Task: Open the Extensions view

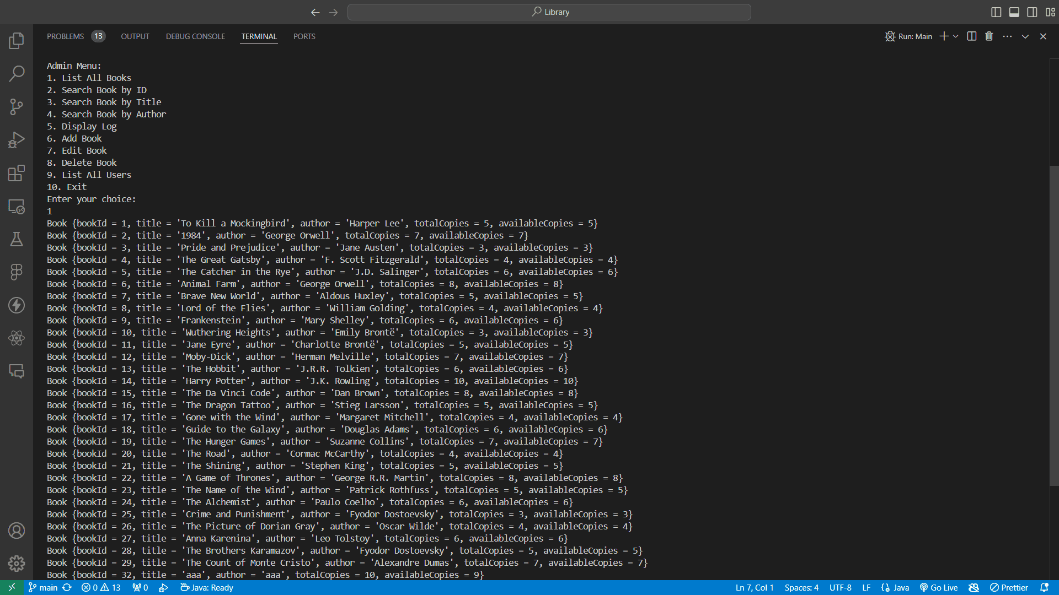Action: pos(17,173)
